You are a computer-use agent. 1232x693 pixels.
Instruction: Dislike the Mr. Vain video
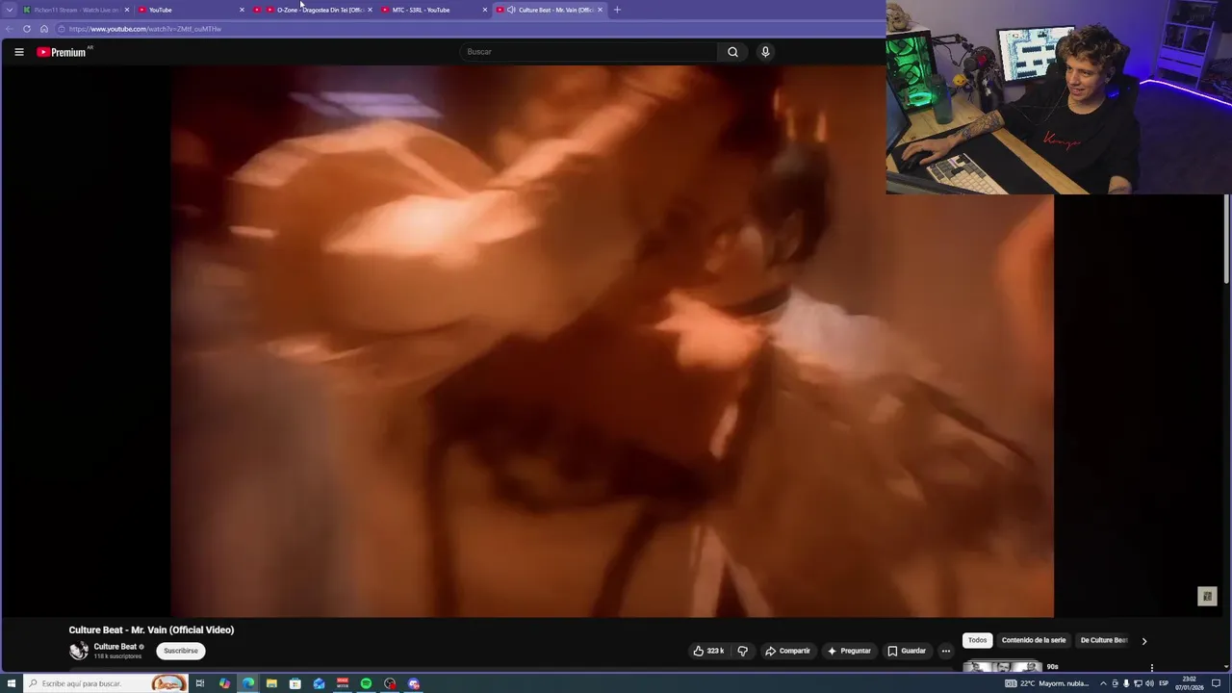tap(742, 651)
